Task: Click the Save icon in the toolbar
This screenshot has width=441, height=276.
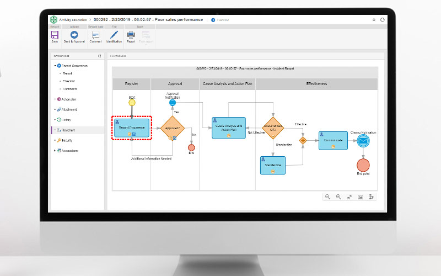Action: coord(55,35)
